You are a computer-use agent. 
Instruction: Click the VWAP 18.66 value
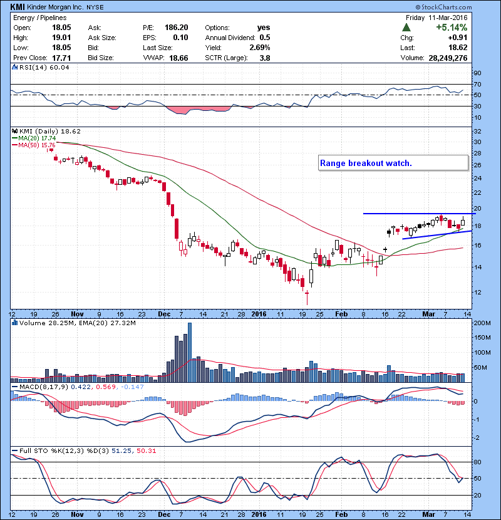tap(178, 58)
